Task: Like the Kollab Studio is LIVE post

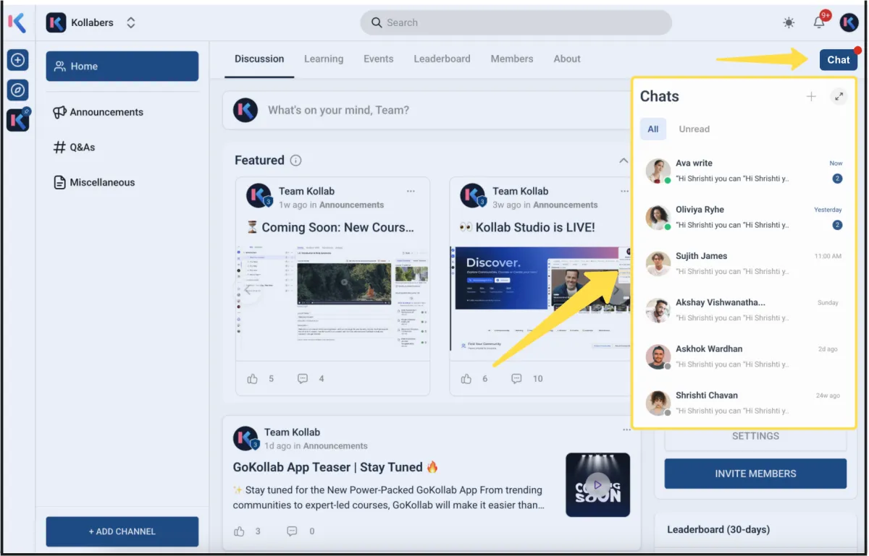Action: click(466, 378)
